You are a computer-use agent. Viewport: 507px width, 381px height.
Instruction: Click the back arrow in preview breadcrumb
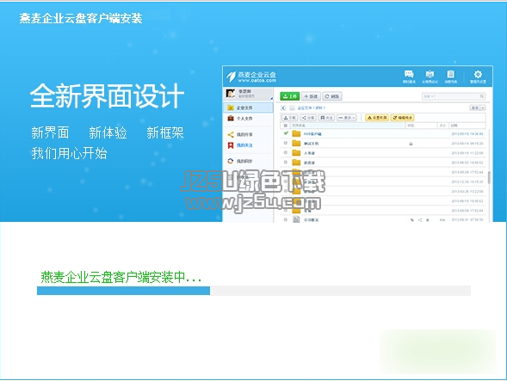point(283,108)
